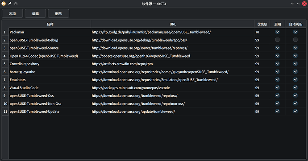
Task: Click the 删除 (Delete) button
Action: (58, 13)
